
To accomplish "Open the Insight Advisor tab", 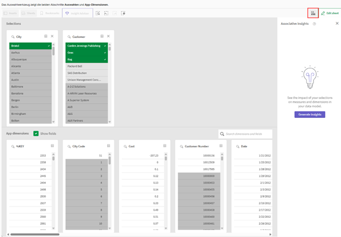I will tap(77, 14).
